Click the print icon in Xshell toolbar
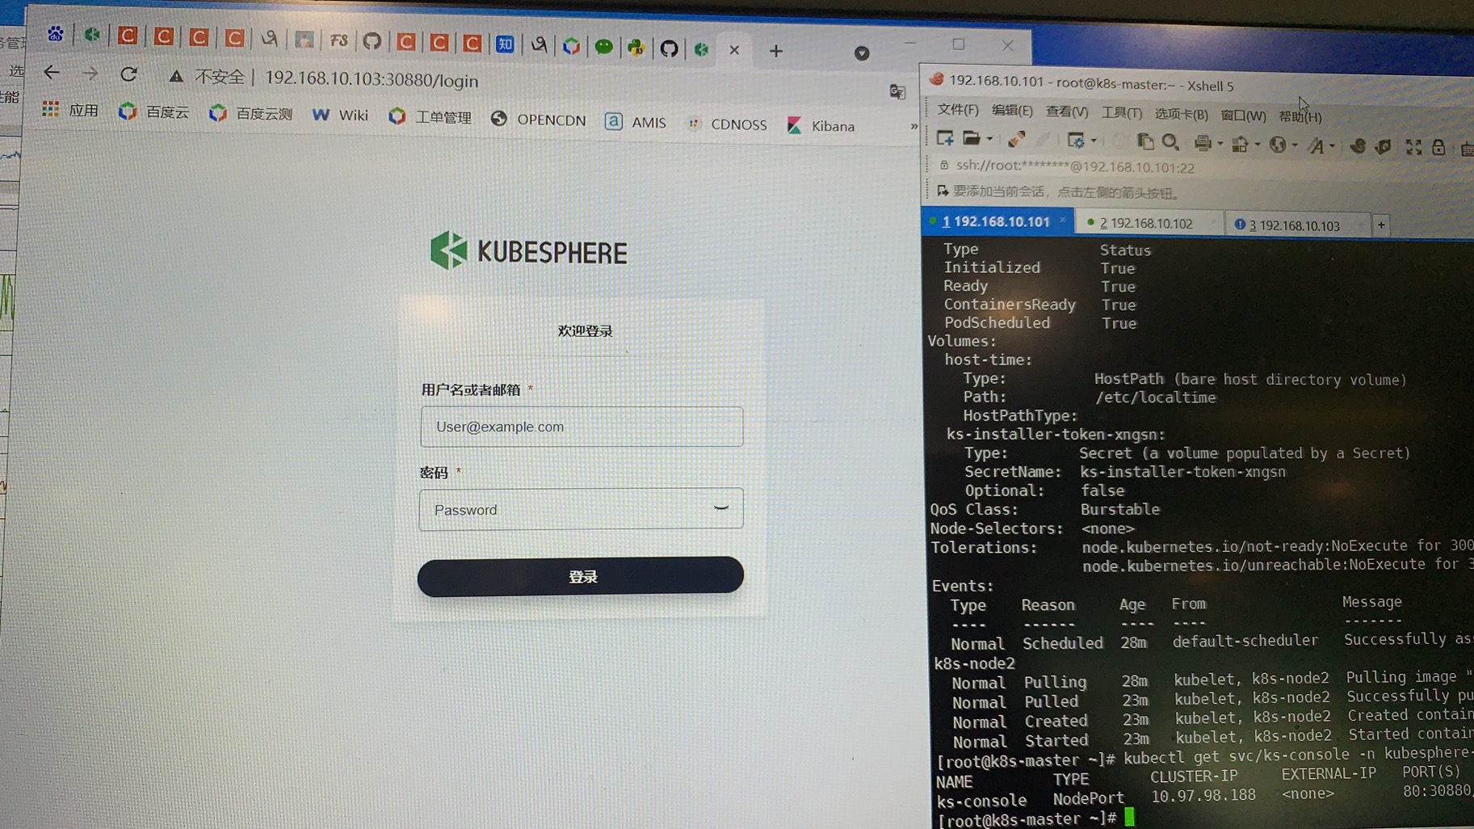 1202,143
